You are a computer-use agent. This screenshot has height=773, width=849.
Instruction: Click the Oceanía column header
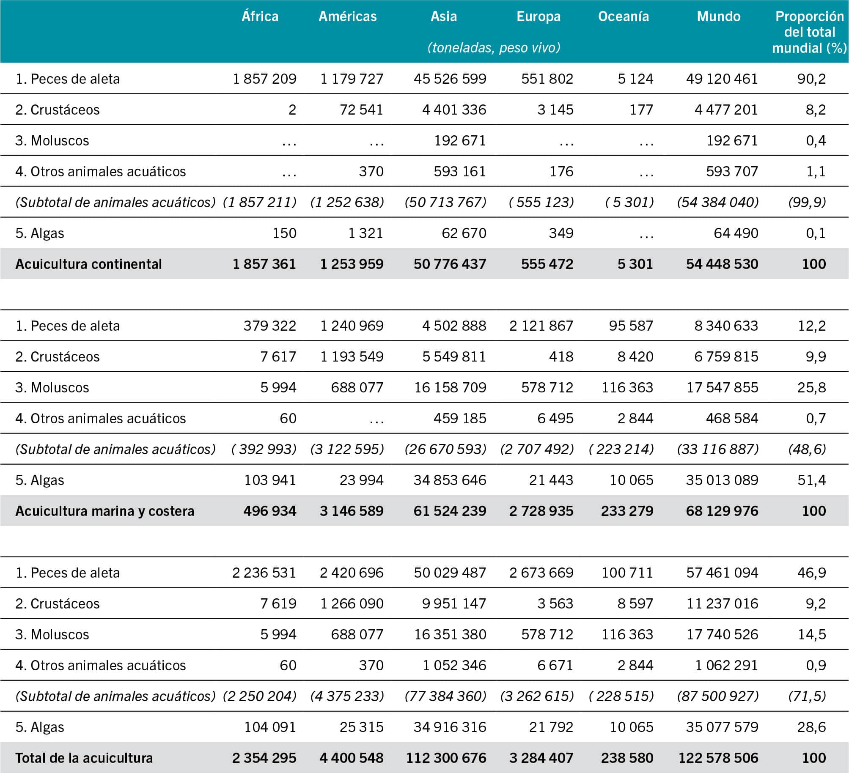pyautogui.click(x=623, y=16)
